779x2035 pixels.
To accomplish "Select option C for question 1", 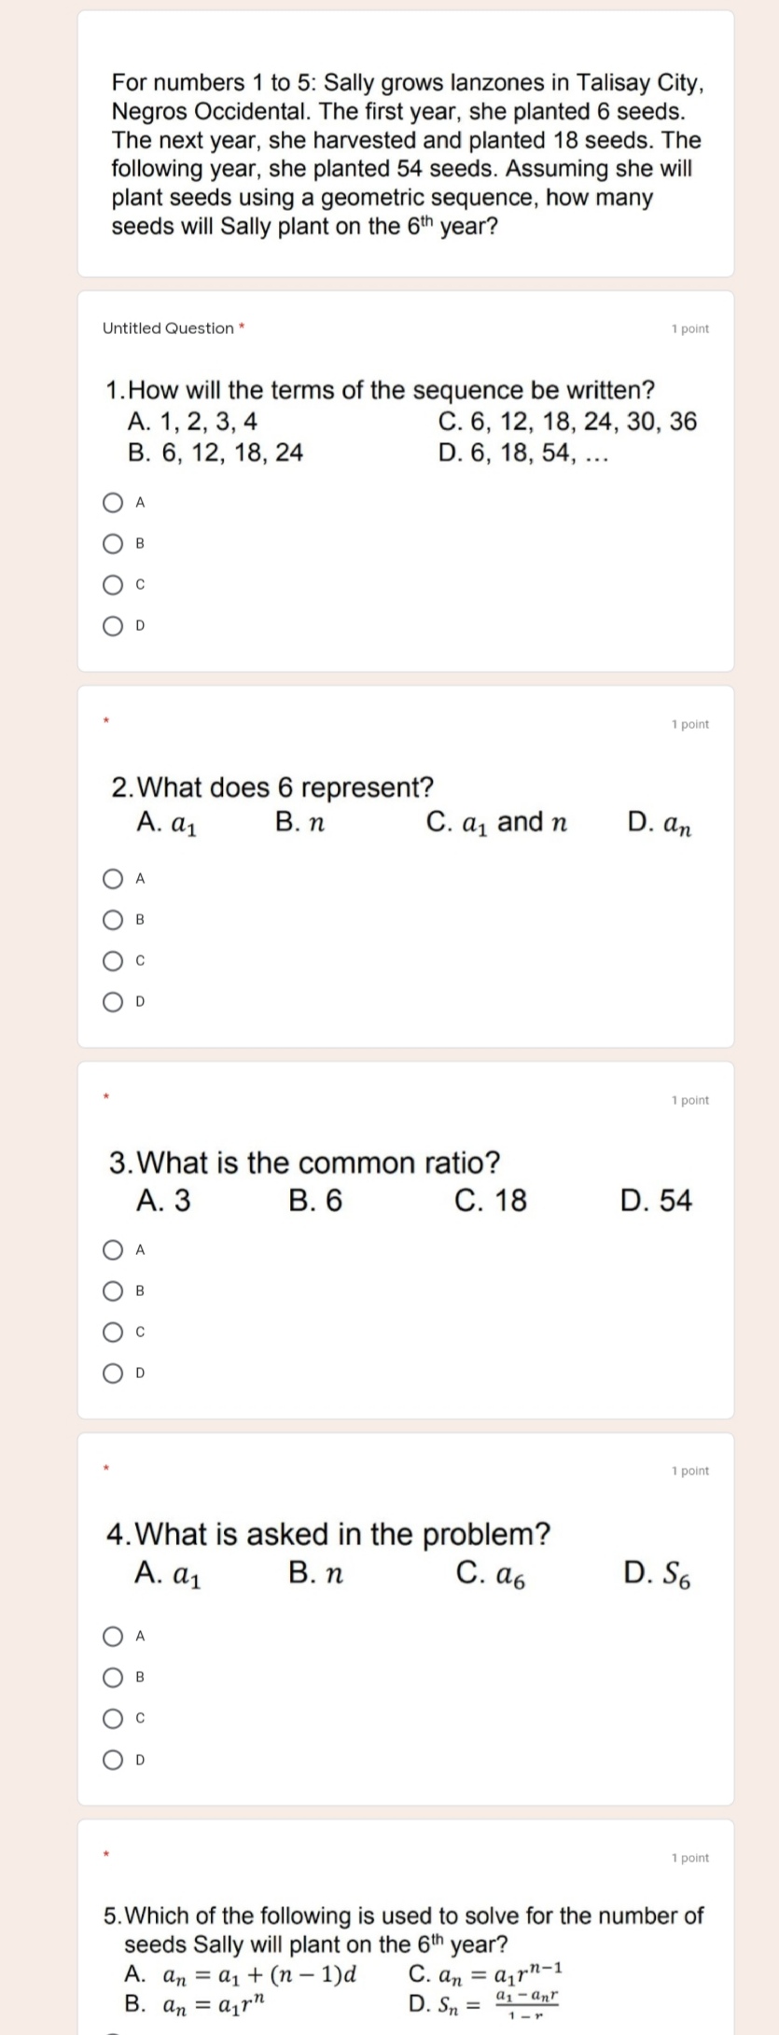I will click(112, 584).
